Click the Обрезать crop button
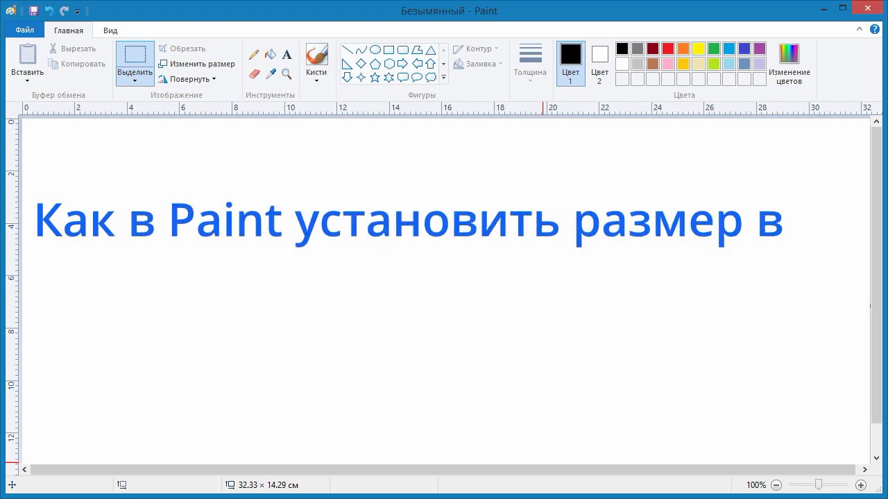Viewport: 888px width, 499px height. [x=182, y=49]
